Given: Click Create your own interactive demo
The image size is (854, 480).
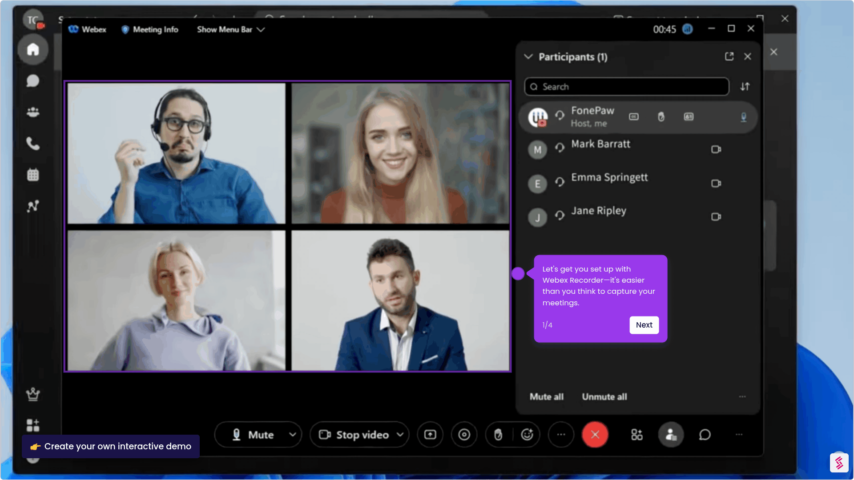Looking at the screenshot, I should click(111, 446).
